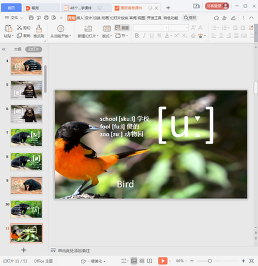This screenshot has height=266, width=258.
Task: Open the Developer Tools (开发工具) tab
Action: point(154,18)
